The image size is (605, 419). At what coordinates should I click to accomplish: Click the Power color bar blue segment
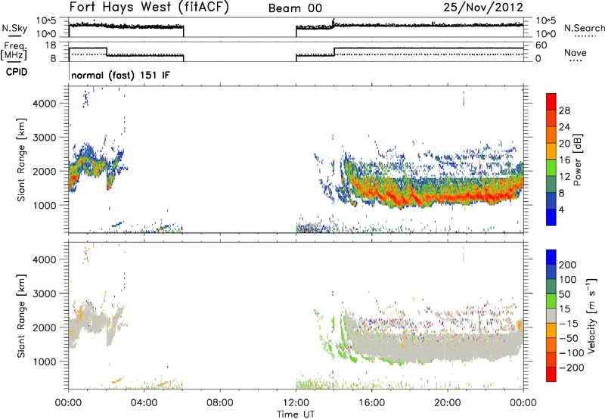point(551,217)
